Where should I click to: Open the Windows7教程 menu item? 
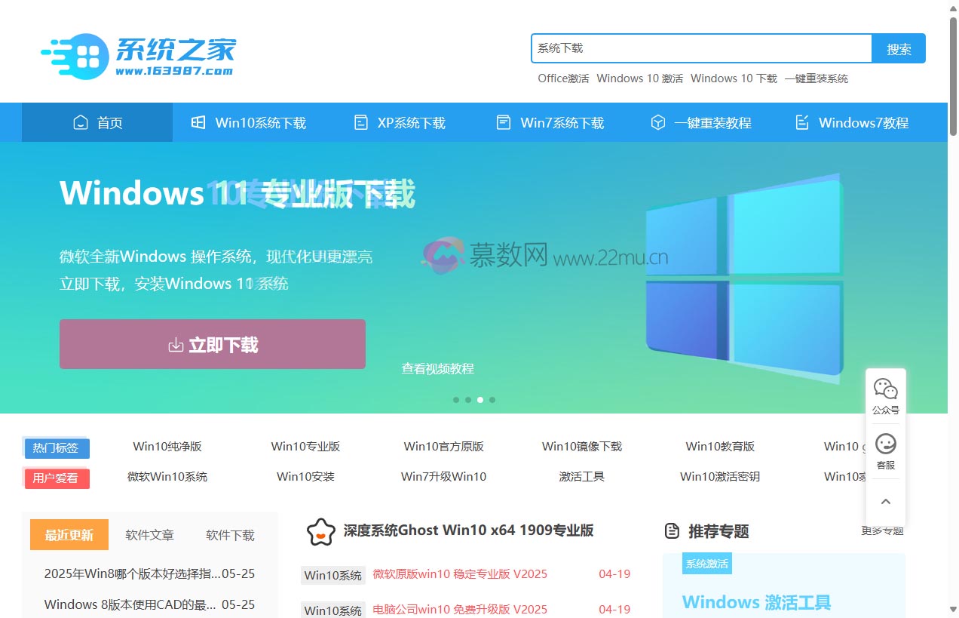(x=860, y=121)
